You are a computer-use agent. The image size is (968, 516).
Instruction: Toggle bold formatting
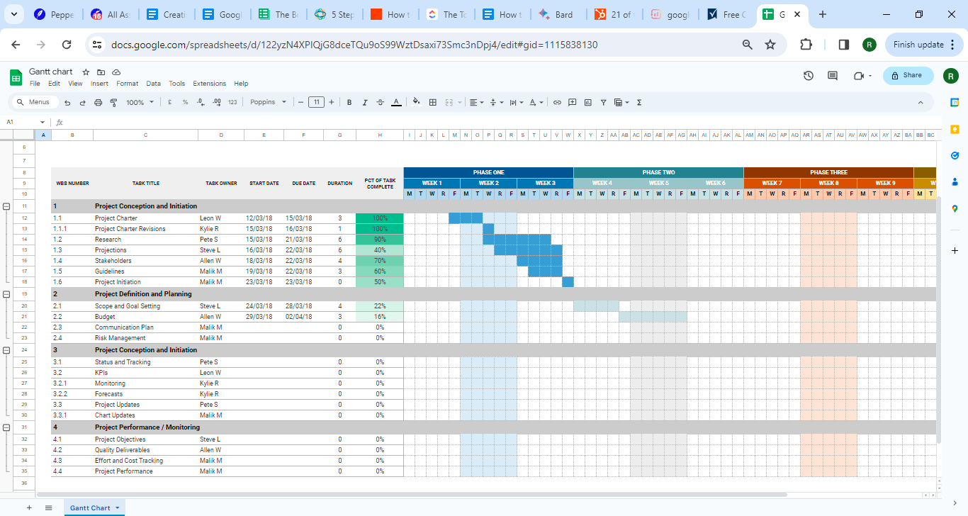click(x=349, y=102)
